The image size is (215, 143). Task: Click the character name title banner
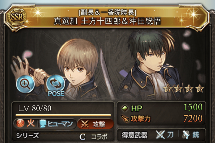(x=107, y=18)
